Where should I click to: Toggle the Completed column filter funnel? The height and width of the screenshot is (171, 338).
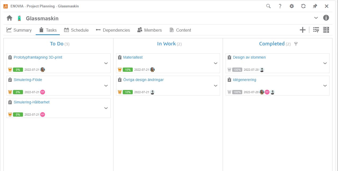(x=296, y=44)
